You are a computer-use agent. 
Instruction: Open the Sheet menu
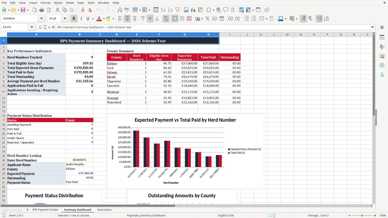[x=70, y=3]
